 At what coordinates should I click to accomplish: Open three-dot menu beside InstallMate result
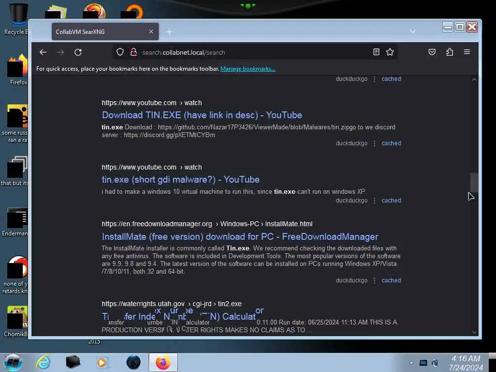(374, 280)
